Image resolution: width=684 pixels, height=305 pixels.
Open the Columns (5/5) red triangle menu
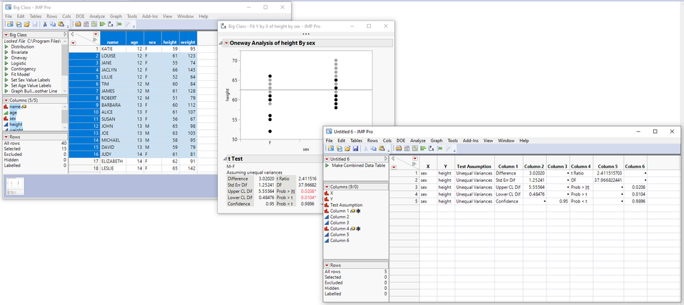coord(7,101)
